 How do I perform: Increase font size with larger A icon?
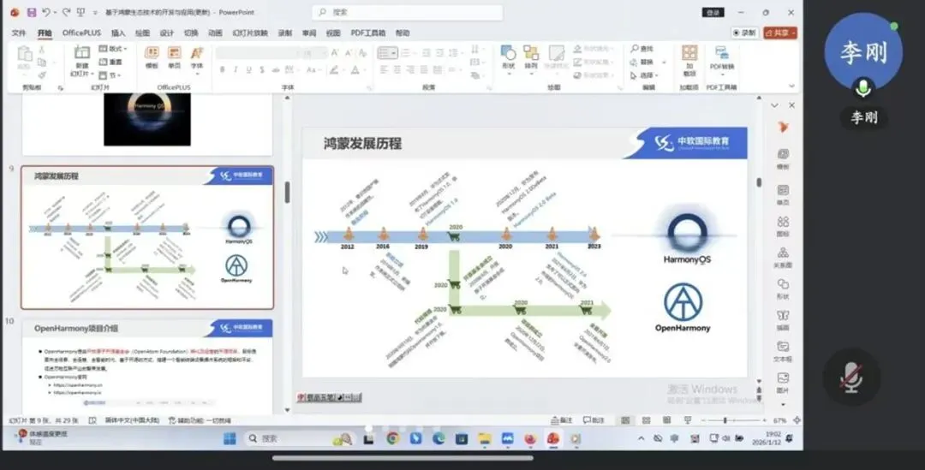pyautogui.click(x=335, y=53)
